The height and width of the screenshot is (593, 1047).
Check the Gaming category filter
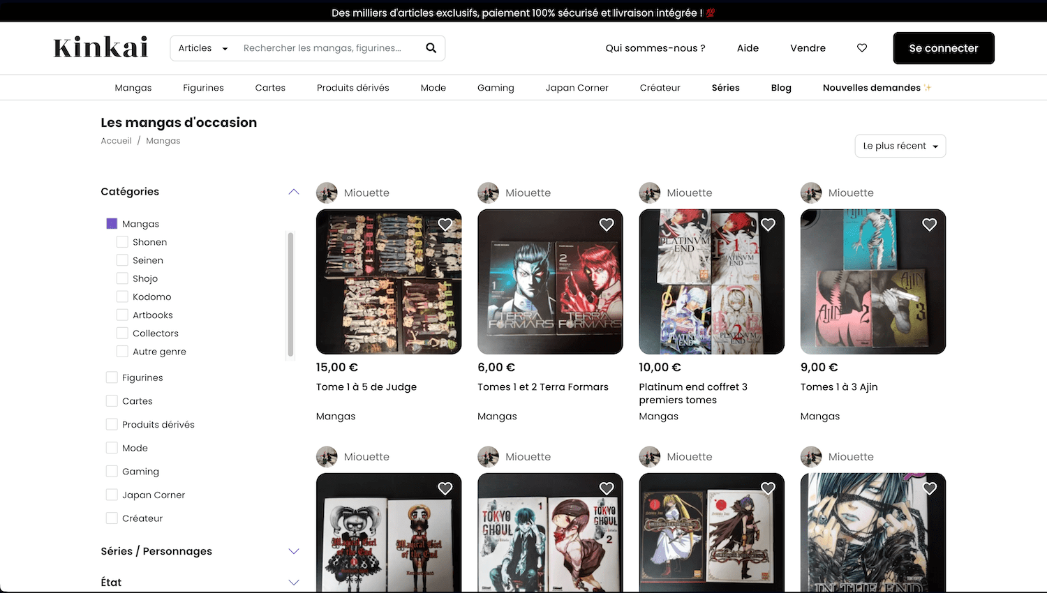(x=112, y=472)
